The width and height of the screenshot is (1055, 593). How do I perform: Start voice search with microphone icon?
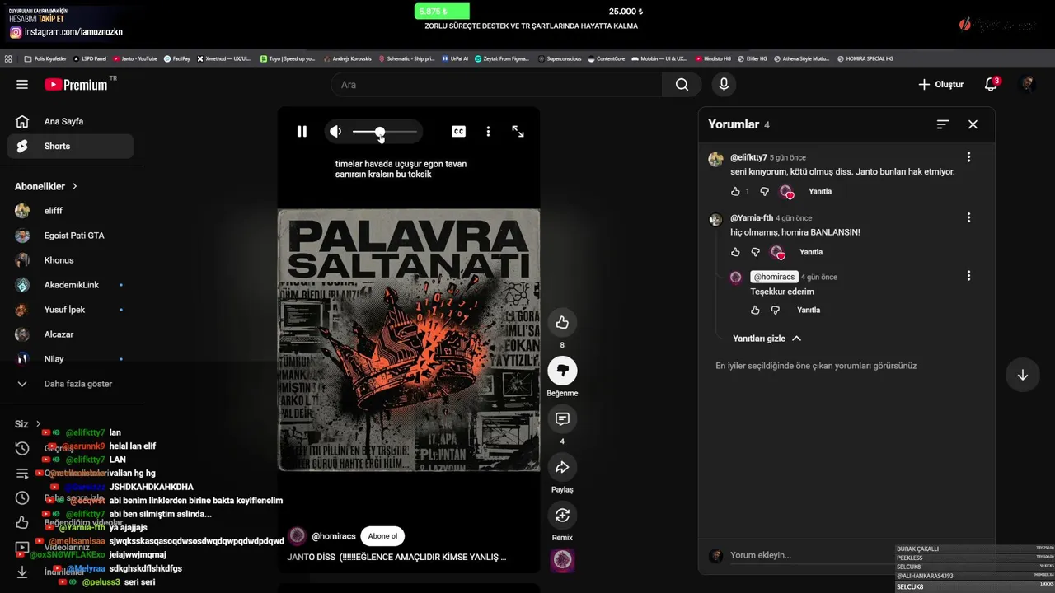click(x=724, y=85)
